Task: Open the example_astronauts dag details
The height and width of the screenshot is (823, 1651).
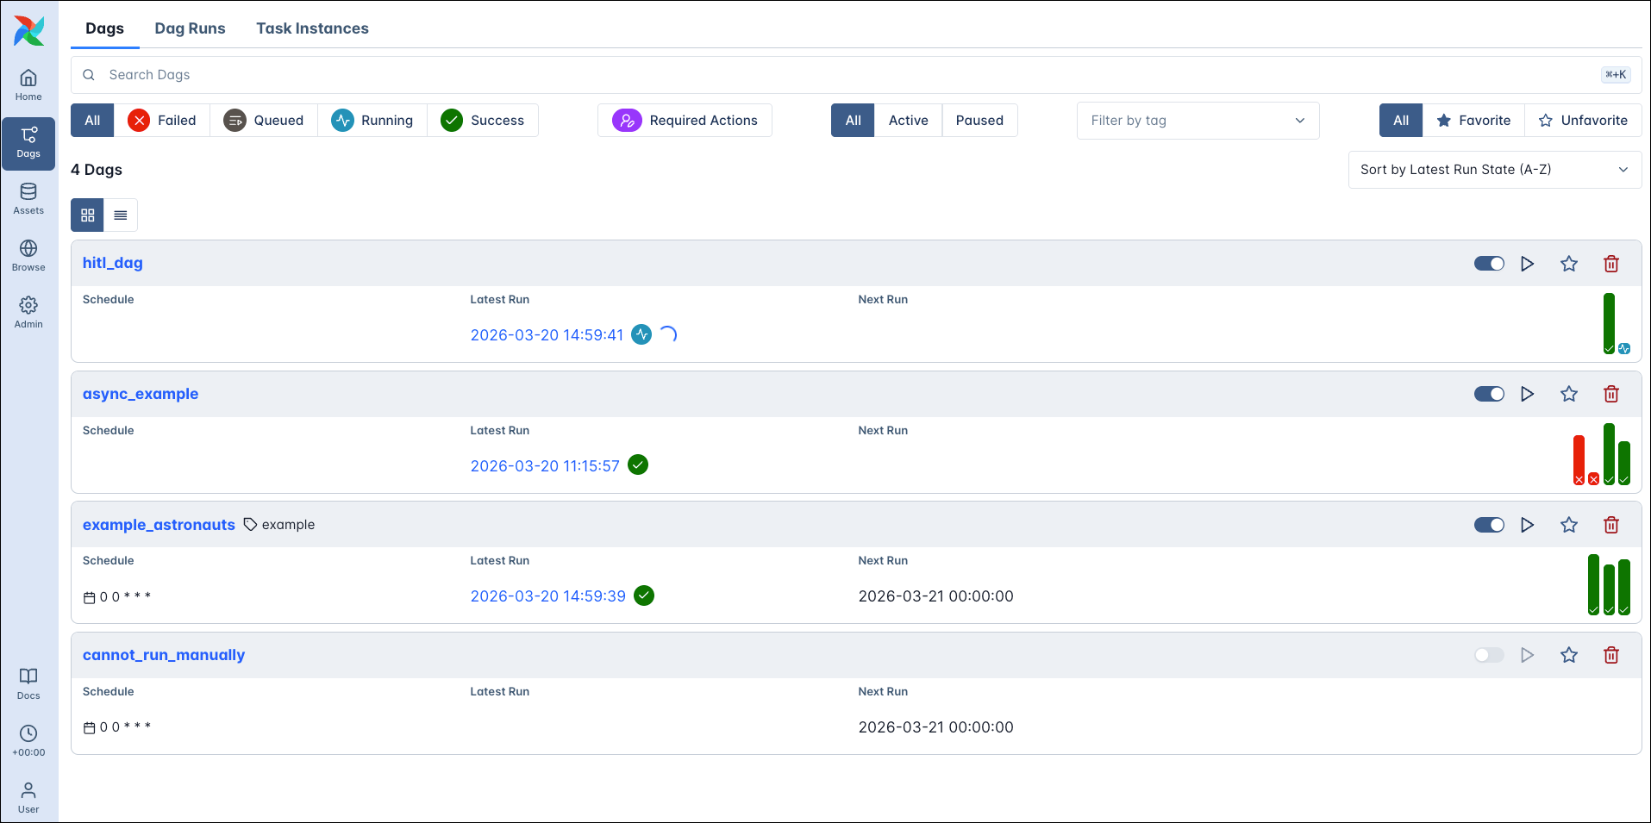Action: point(159,524)
